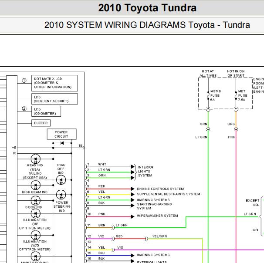Image resolution: width=264 pixels, height=263 pixels.
Task: Click the connector symbol after the BRN wire
Action: click(113, 228)
